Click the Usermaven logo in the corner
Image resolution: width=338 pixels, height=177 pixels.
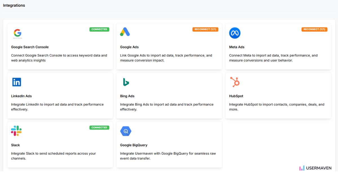pyautogui.click(x=315, y=168)
